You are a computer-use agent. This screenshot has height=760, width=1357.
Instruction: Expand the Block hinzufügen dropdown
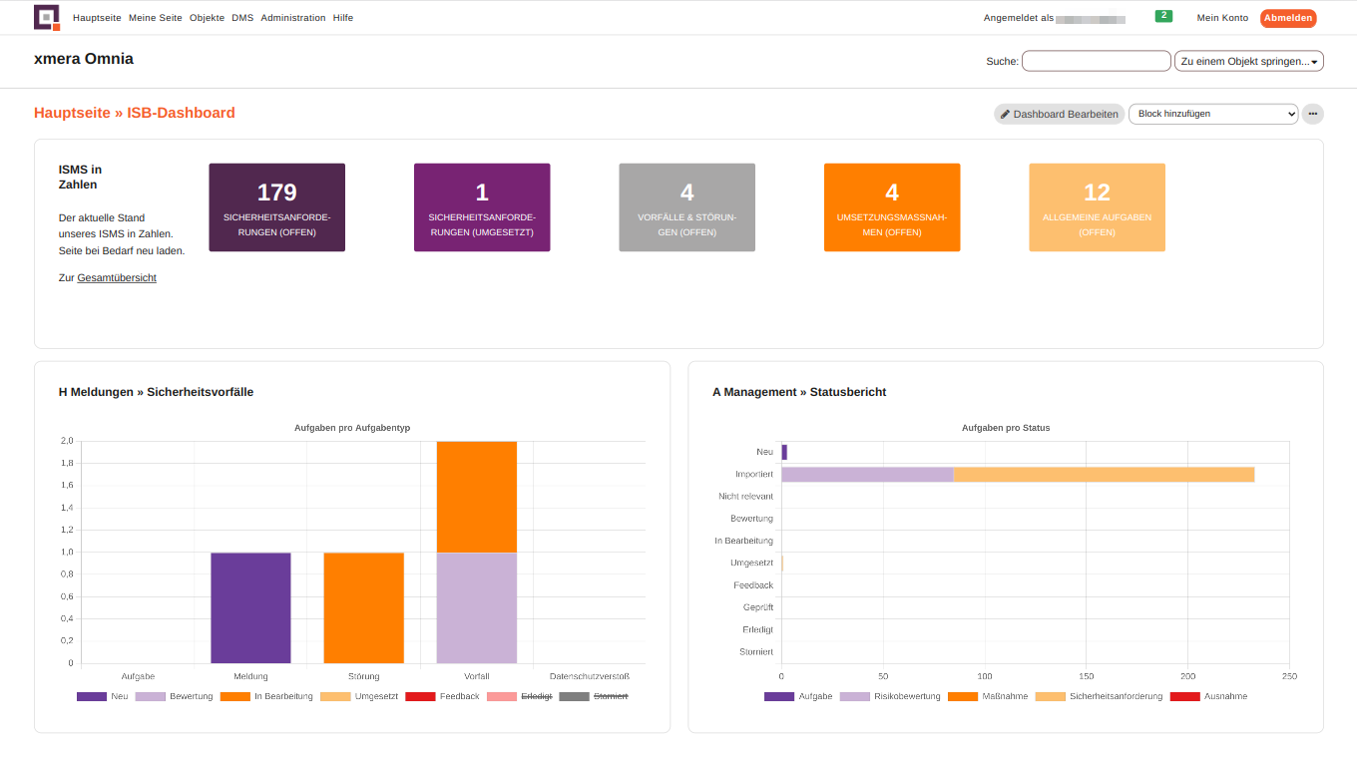tap(1213, 114)
